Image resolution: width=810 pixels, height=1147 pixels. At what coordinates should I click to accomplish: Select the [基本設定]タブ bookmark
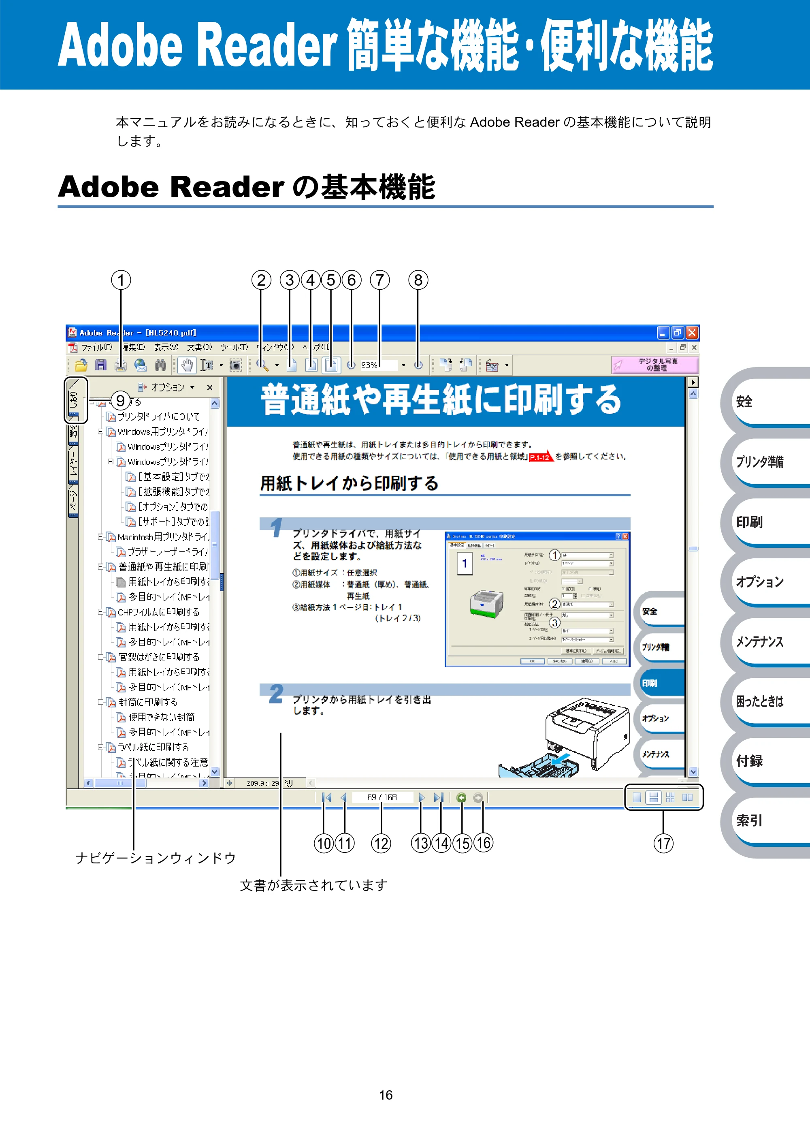[x=168, y=476]
